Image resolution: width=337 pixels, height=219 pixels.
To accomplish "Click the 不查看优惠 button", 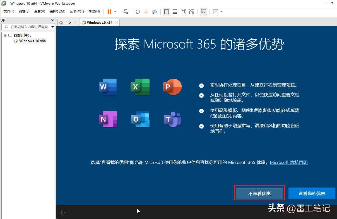I will 259,193.
